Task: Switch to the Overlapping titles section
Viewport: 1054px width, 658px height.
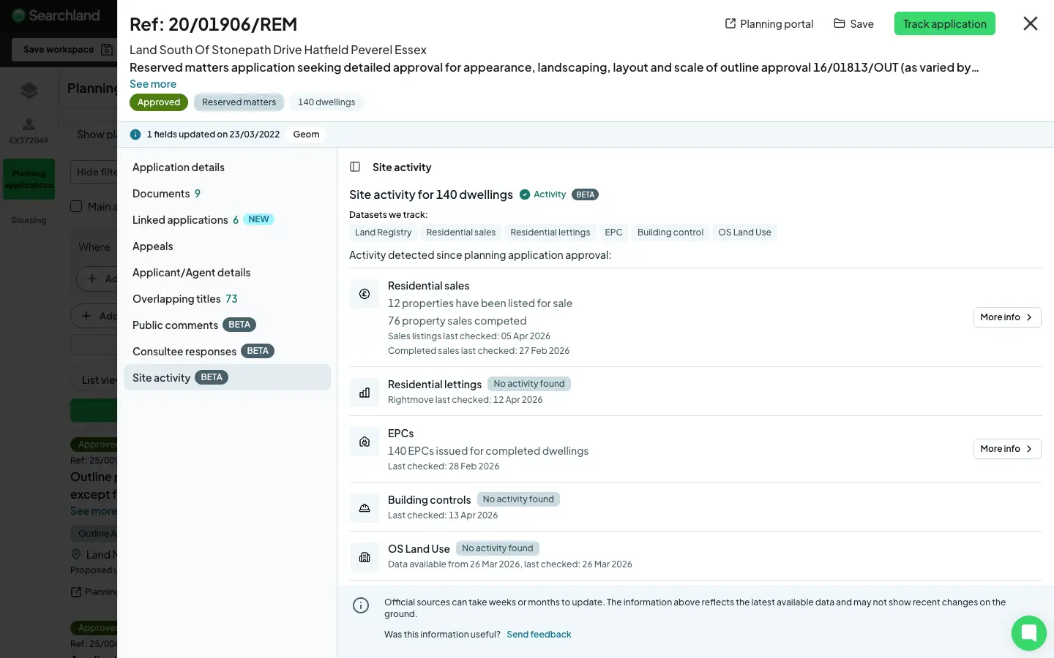Action: point(176,298)
